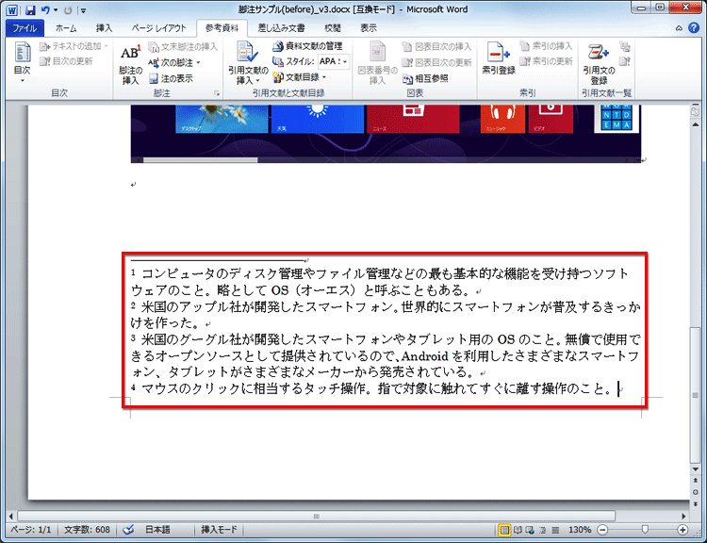Switch to the 表示 tab

(369, 28)
